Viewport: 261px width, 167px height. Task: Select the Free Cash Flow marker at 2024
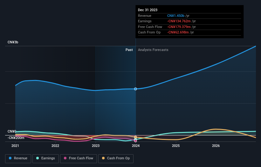pyautogui.click(x=135, y=141)
